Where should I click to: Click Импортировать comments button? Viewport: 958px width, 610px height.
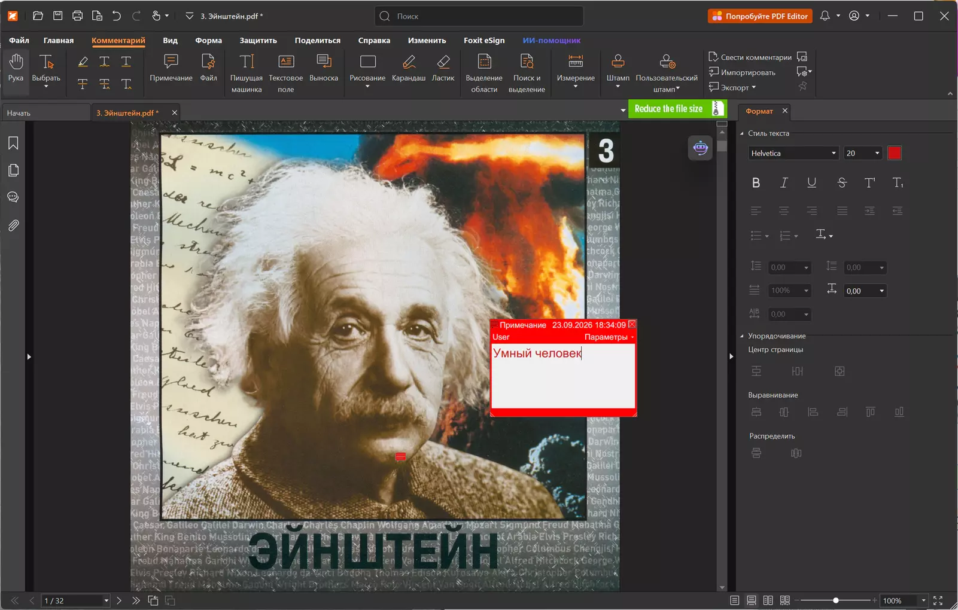[742, 72]
